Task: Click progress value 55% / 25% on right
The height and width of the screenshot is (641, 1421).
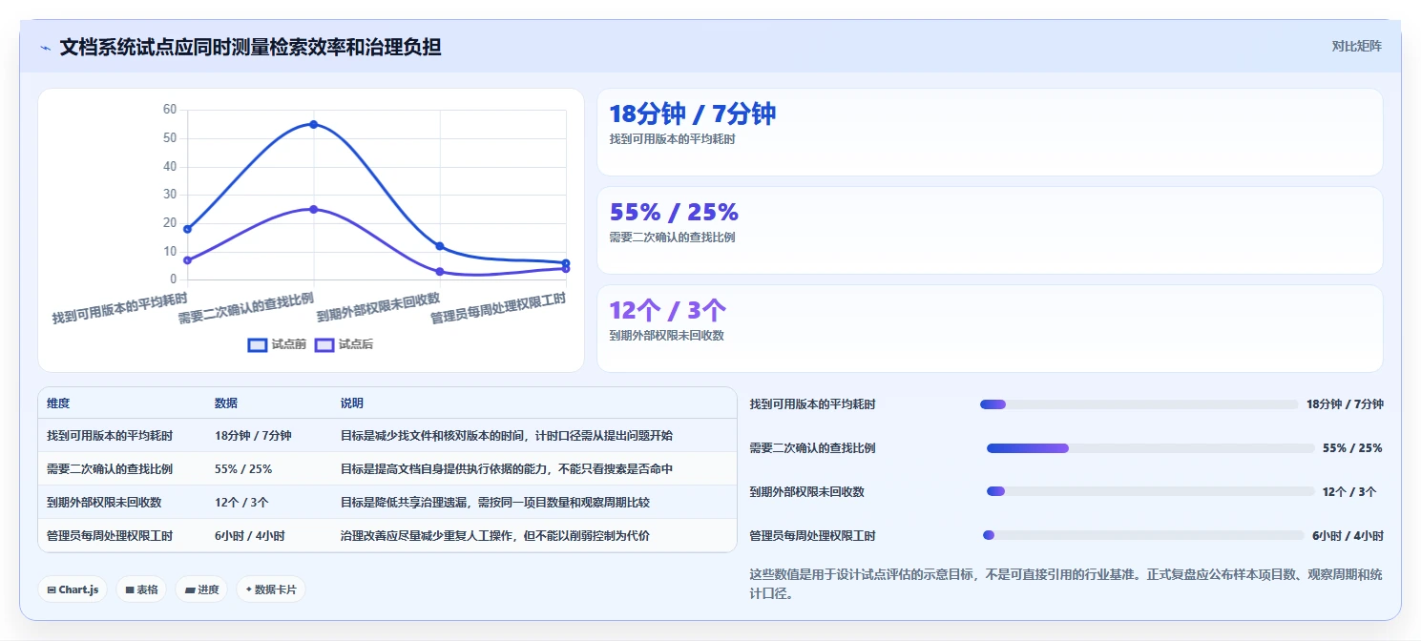Action: tap(1352, 448)
